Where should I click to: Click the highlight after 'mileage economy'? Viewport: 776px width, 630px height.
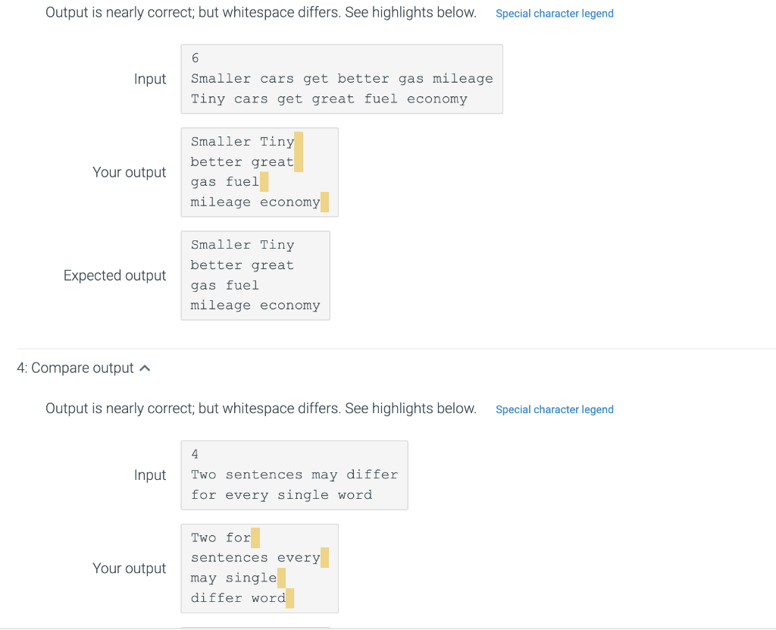[325, 202]
